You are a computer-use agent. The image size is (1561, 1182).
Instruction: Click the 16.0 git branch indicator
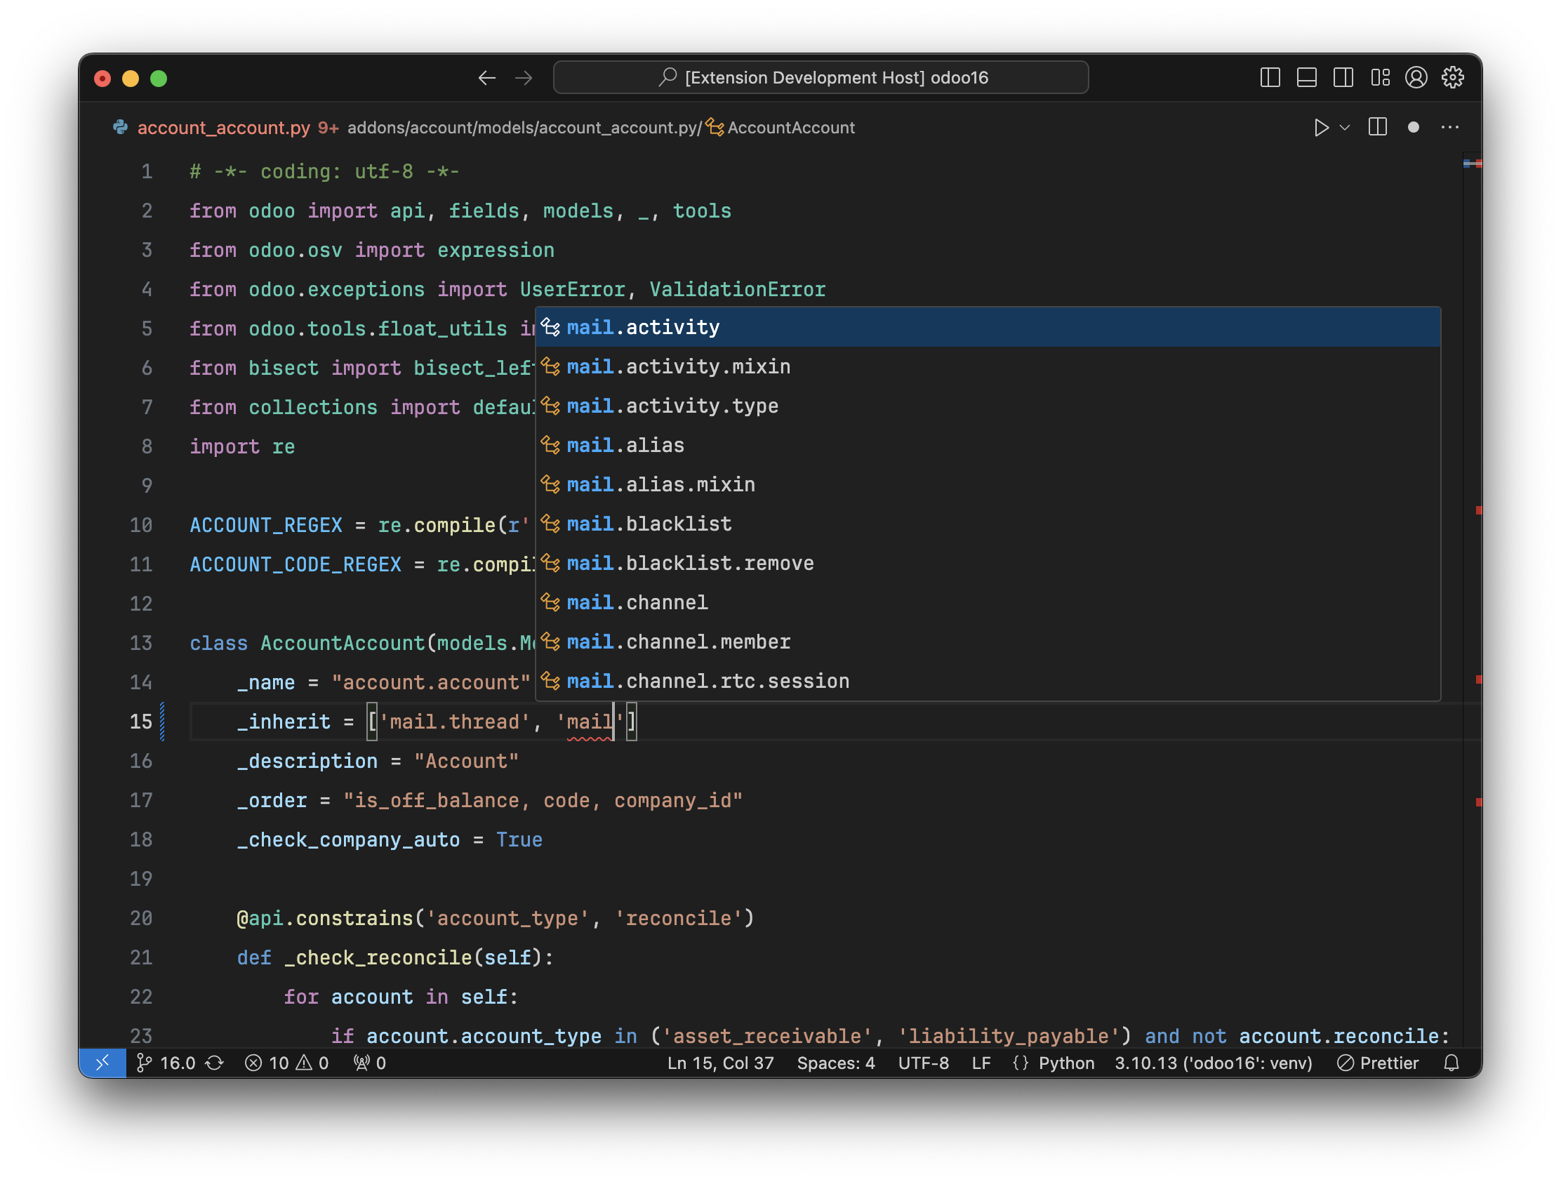click(x=167, y=1063)
